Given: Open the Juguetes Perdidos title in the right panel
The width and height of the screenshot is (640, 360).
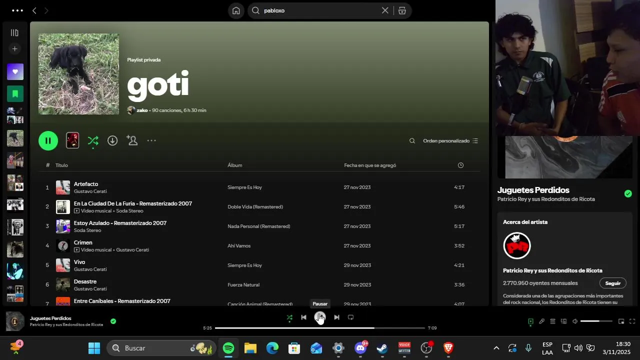Looking at the screenshot, I should pyautogui.click(x=533, y=190).
